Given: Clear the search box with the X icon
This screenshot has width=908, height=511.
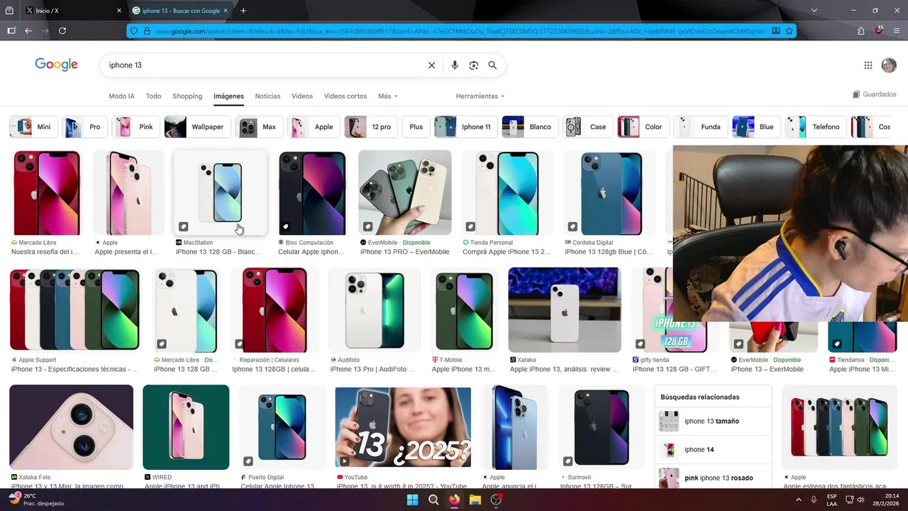Looking at the screenshot, I should (x=431, y=65).
